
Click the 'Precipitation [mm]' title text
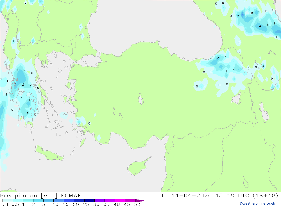point(29,195)
